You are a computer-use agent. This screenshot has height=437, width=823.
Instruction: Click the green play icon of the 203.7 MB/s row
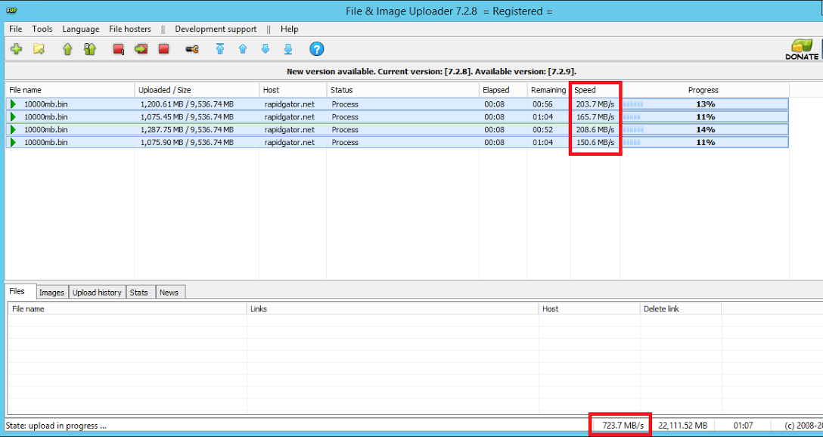[x=13, y=104]
